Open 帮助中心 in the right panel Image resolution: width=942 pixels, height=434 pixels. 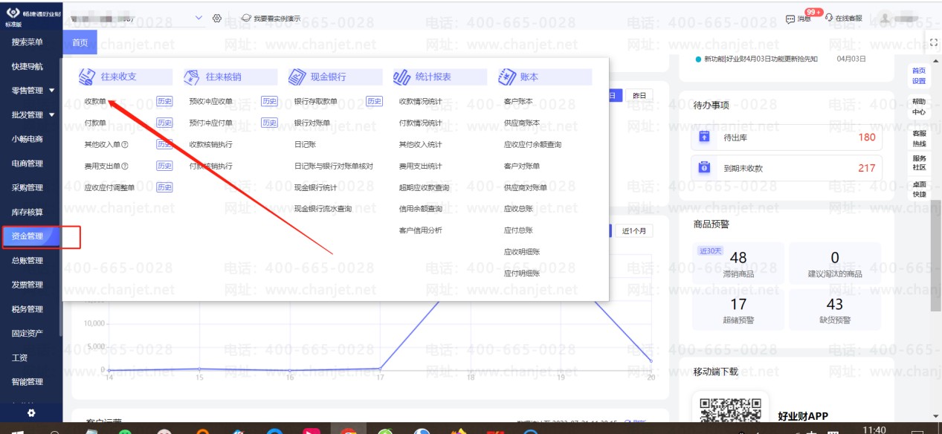[x=919, y=107]
